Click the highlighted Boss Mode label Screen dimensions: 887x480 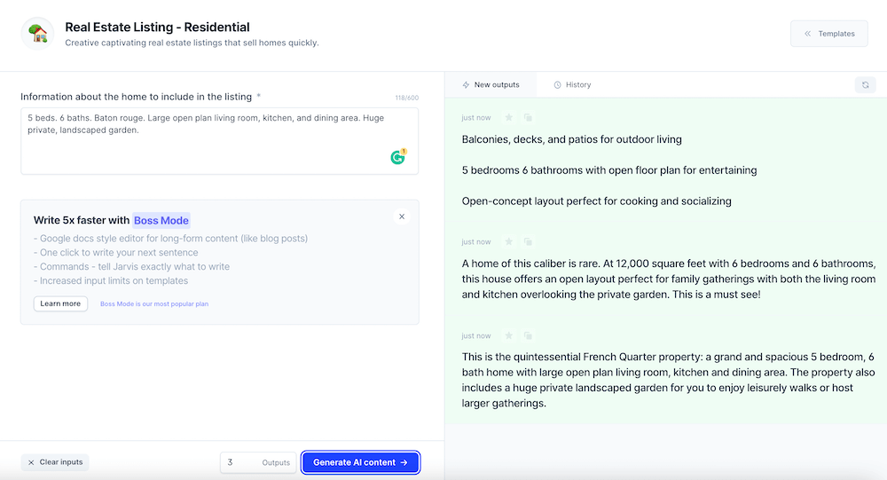tap(161, 220)
